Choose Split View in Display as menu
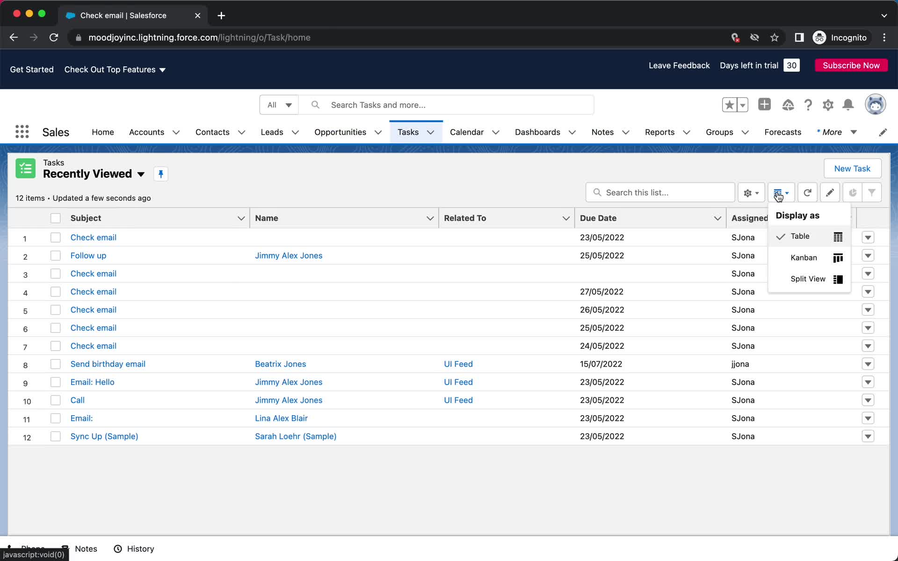 (x=809, y=279)
